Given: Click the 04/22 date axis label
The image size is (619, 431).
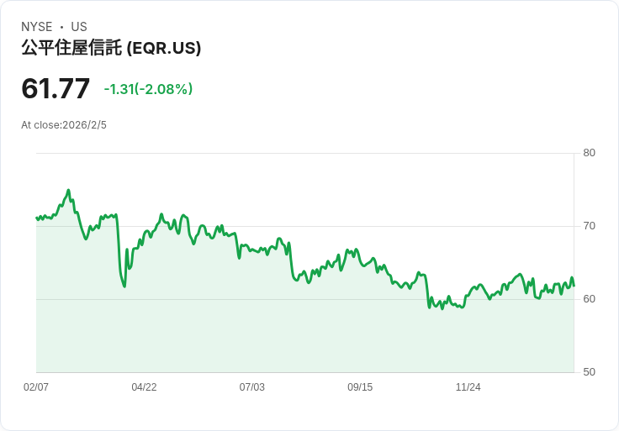Looking at the screenshot, I should pos(144,387).
